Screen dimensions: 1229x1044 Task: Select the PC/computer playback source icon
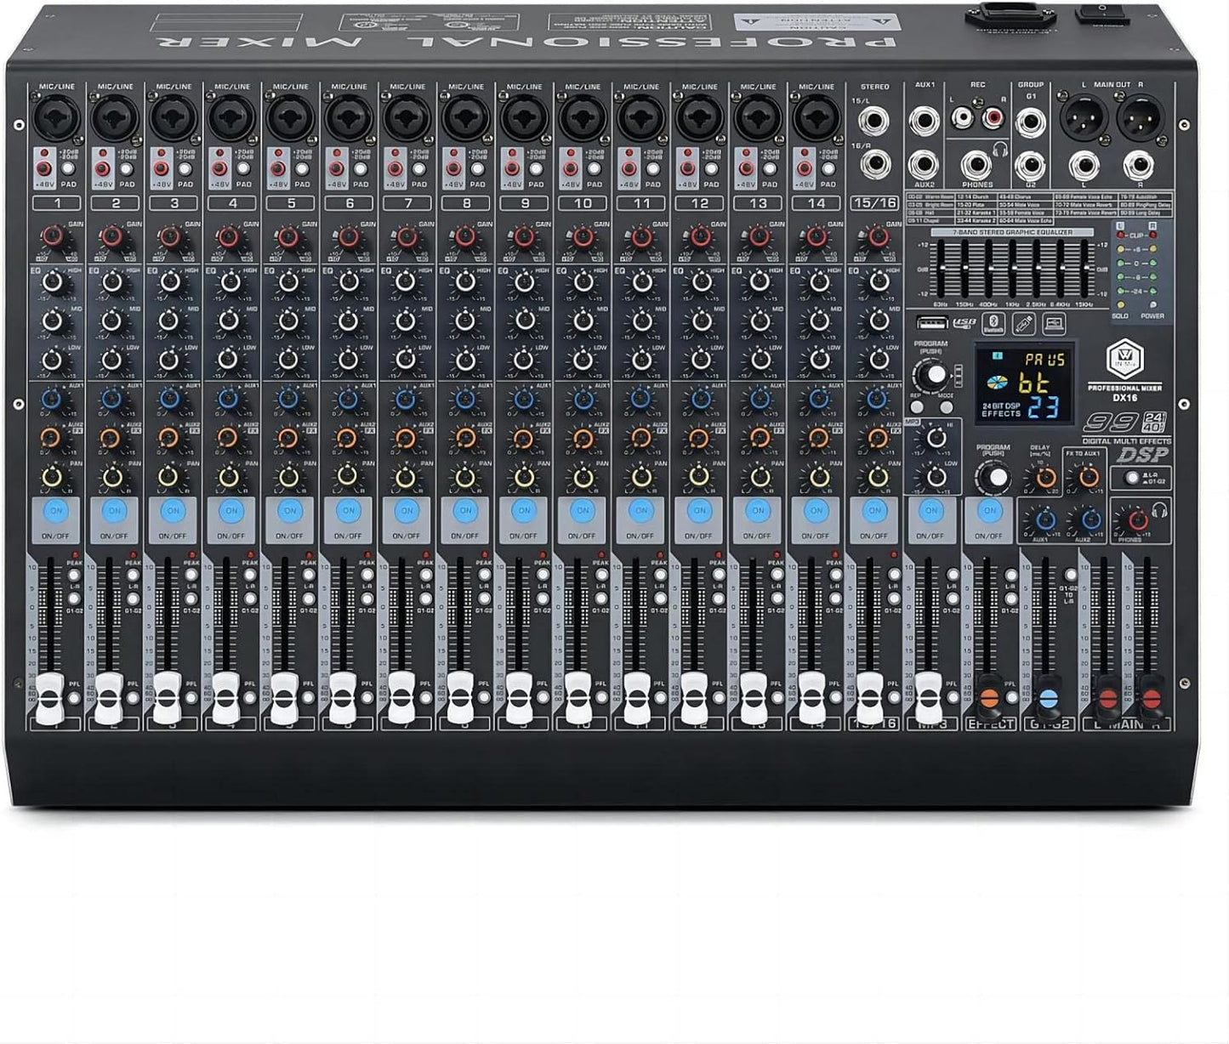pyautogui.click(x=1054, y=324)
